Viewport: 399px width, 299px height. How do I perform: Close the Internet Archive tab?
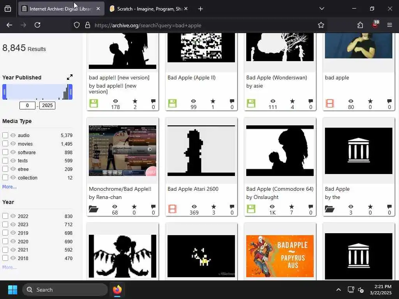pyautogui.click(x=98, y=9)
